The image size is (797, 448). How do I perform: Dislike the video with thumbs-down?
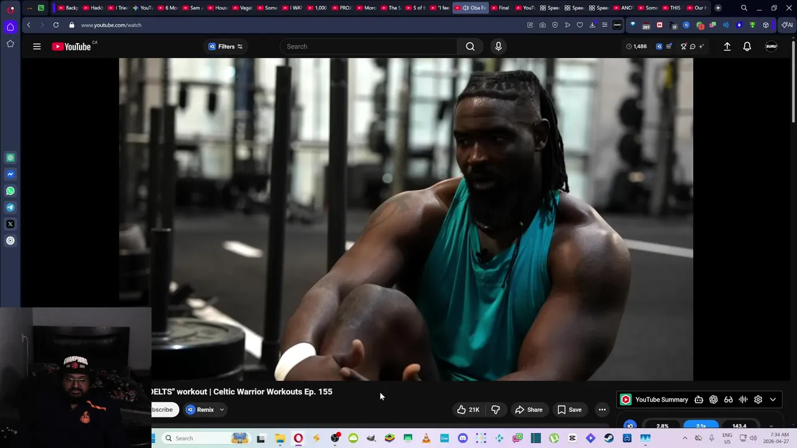click(496, 409)
